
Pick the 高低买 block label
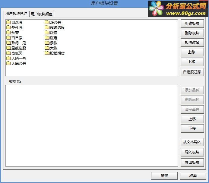(x=17, y=53)
